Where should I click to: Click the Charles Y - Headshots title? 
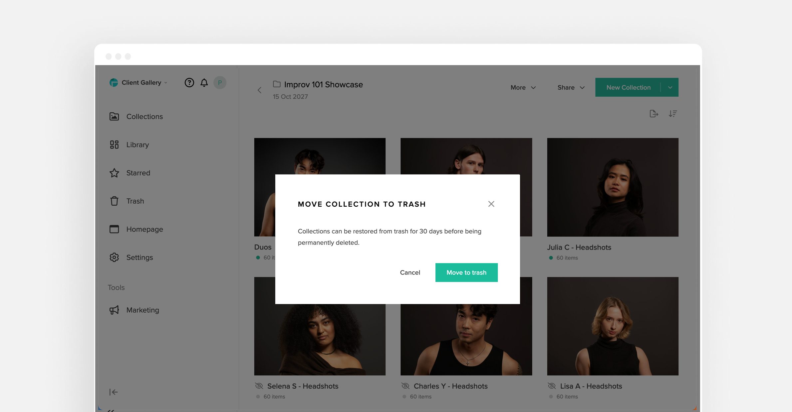tap(450, 386)
